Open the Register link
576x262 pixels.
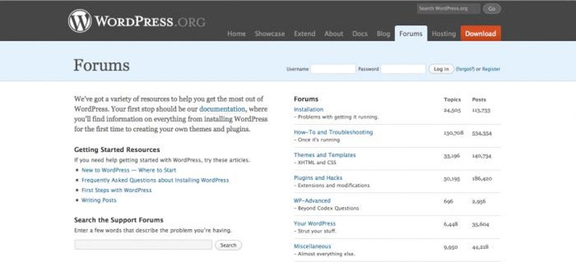coord(491,69)
